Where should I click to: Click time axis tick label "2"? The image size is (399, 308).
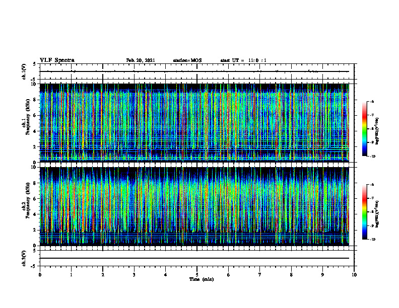(103, 275)
